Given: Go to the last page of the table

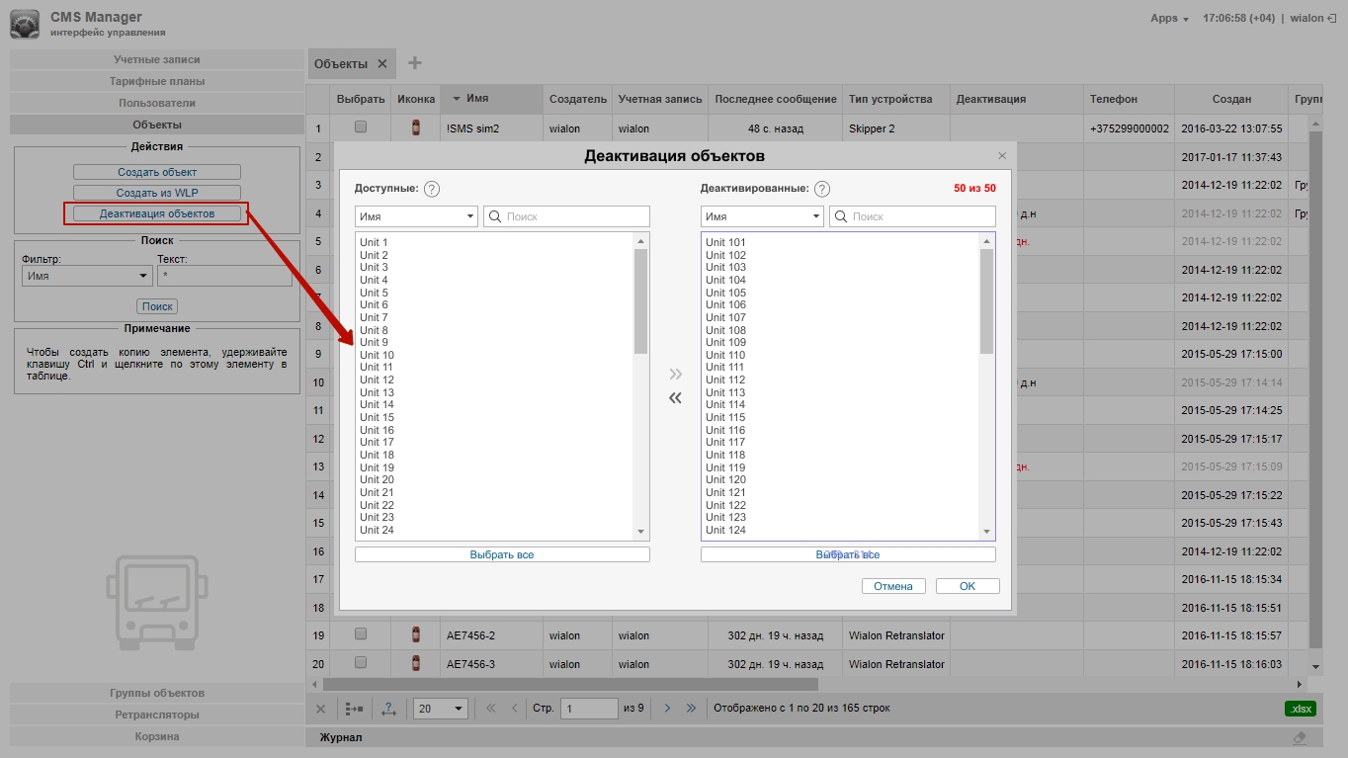Looking at the screenshot, I should point(691,709).
